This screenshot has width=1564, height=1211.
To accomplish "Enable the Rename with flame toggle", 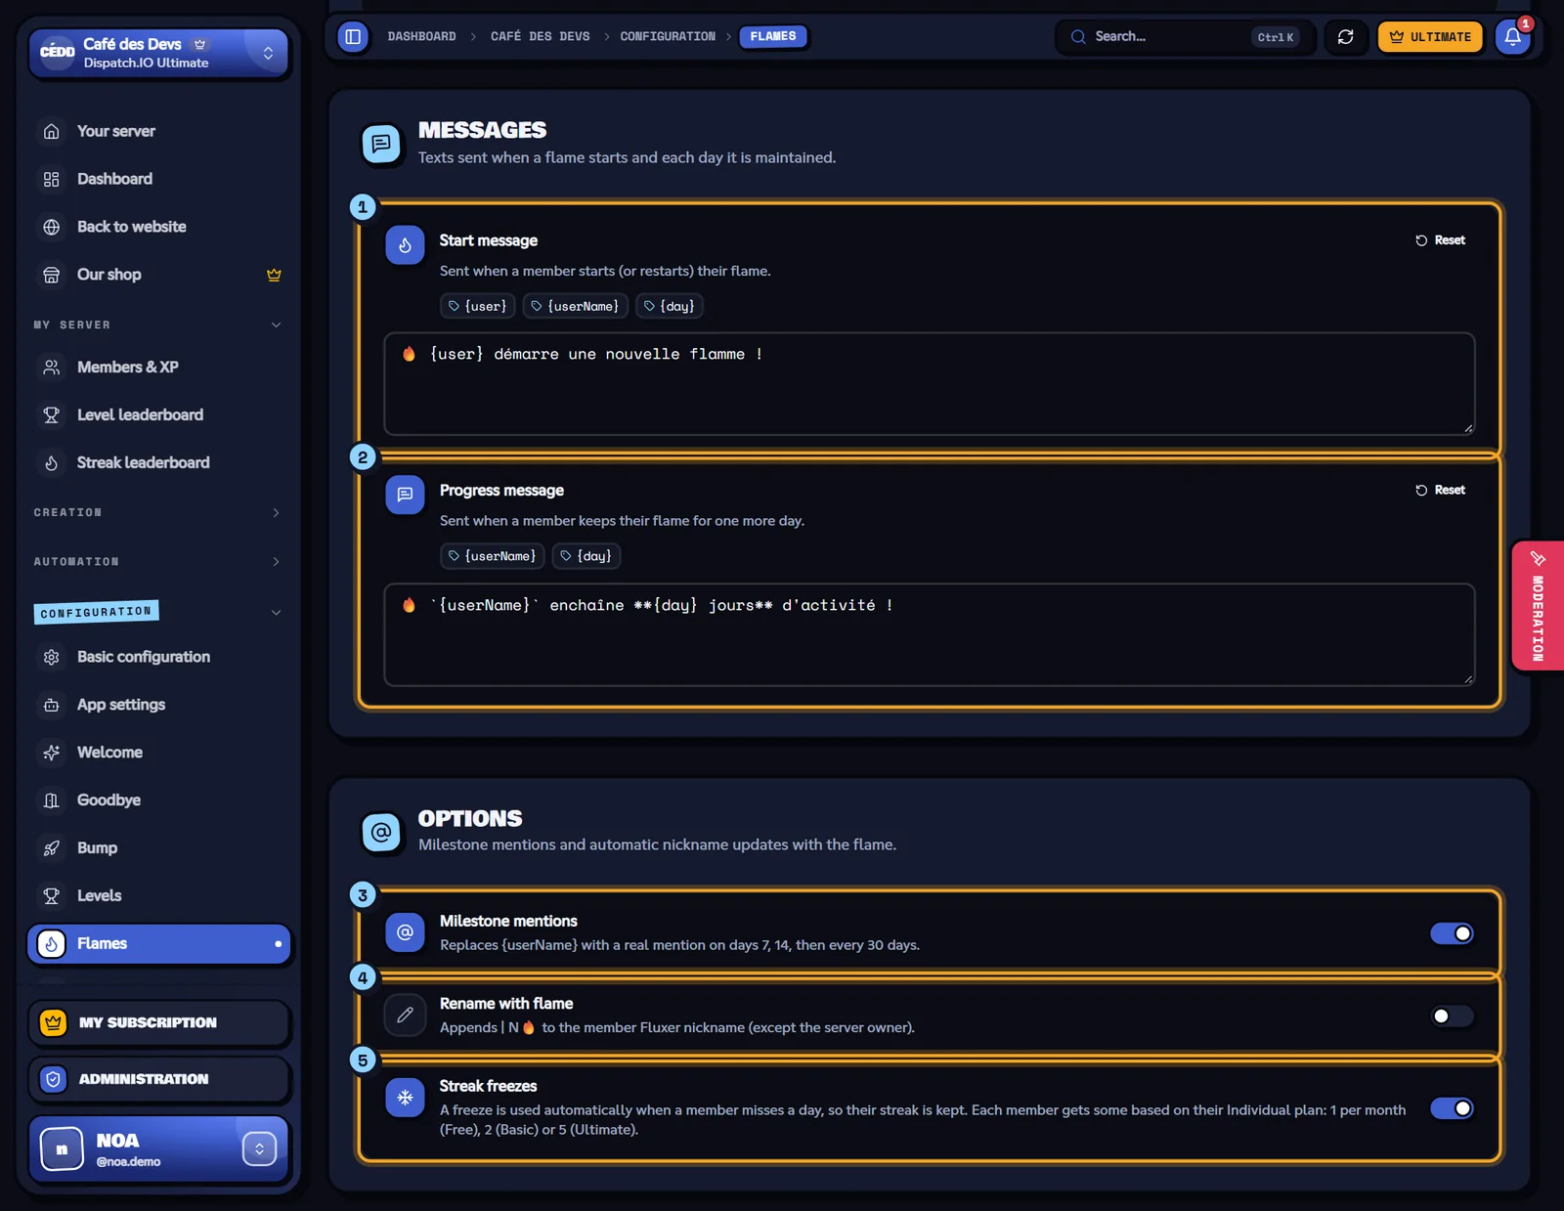I will pos(1452,1016).
